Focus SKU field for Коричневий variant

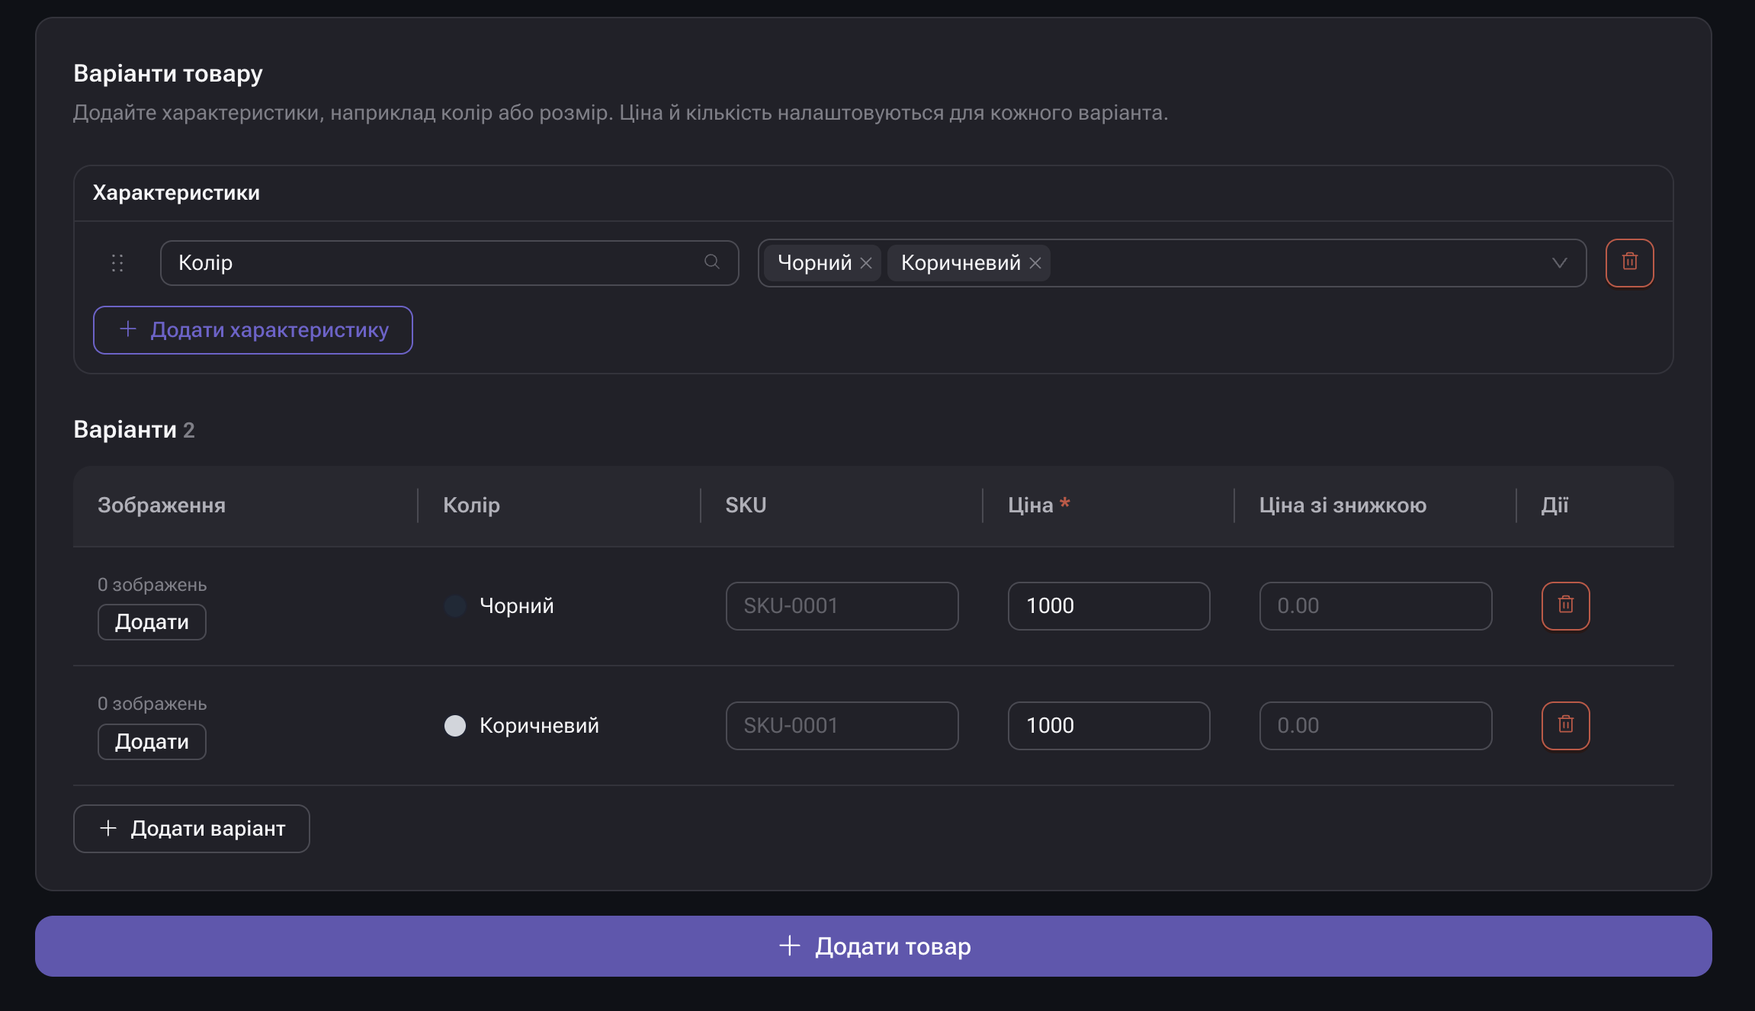[842, 726]
